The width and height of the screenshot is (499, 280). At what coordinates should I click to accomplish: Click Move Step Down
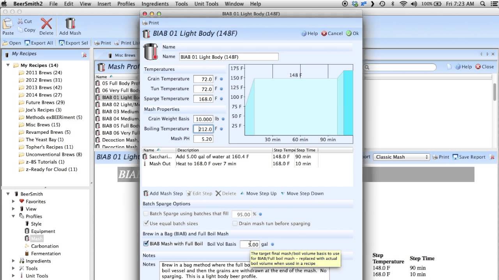[302, 193]
